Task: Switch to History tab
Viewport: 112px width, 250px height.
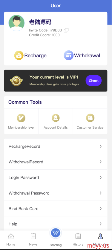Action: tap(78, 239)
